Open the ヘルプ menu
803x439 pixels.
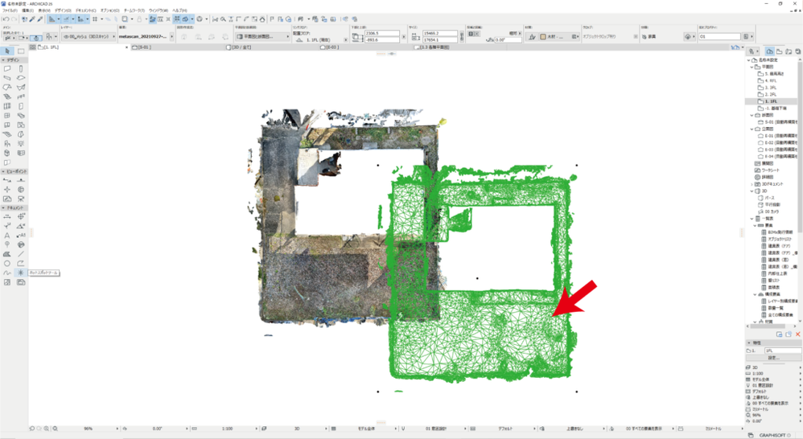coord(179,10)
